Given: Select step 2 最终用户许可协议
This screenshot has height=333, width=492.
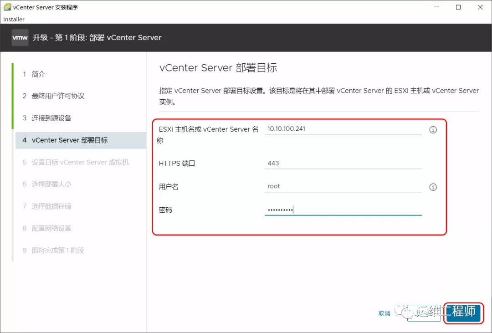Looking at the screenshot, I should 58,96.
